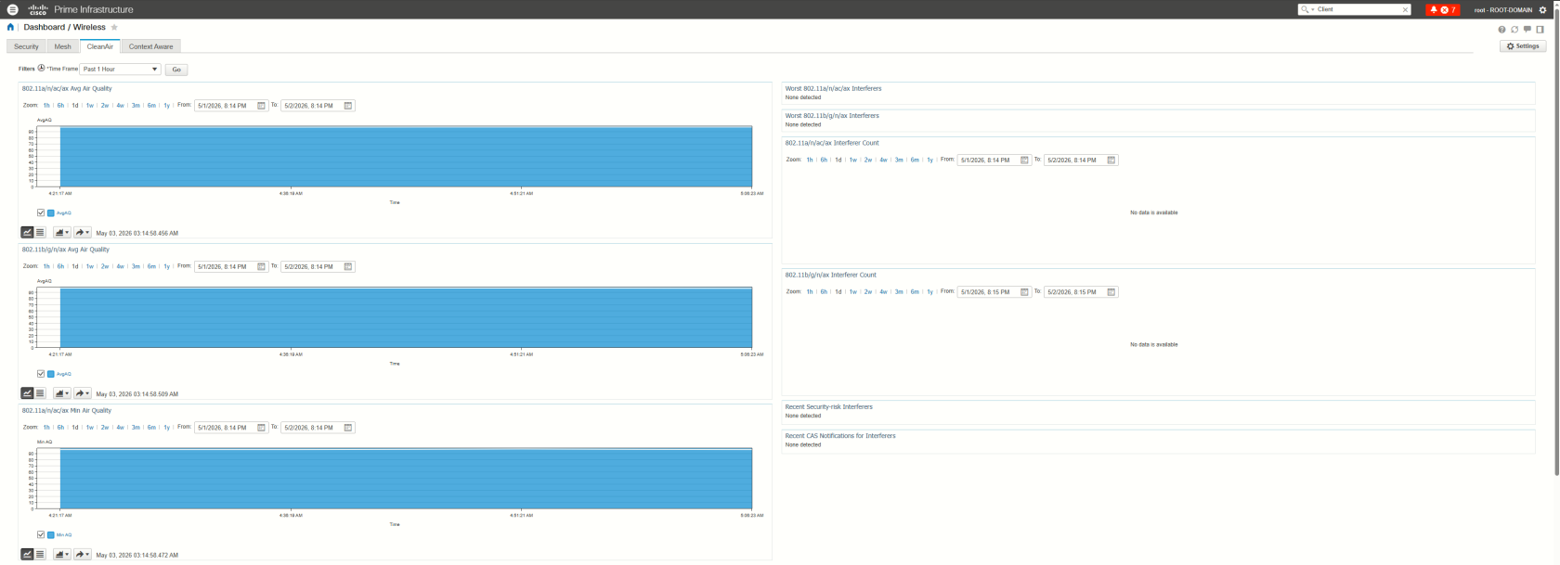Switch to the Context Aware tab
This screenshot has width=1560, height=565.
tap(150, 46)
